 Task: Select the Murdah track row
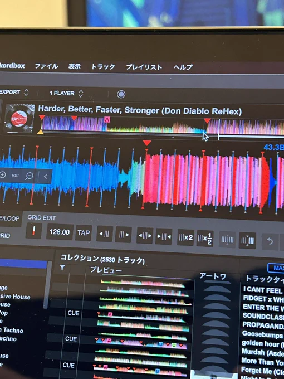pyautogui.click(x=262, y=352)
